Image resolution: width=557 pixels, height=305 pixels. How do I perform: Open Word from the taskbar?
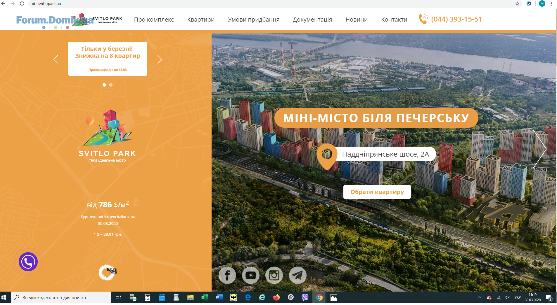point(219,297)
